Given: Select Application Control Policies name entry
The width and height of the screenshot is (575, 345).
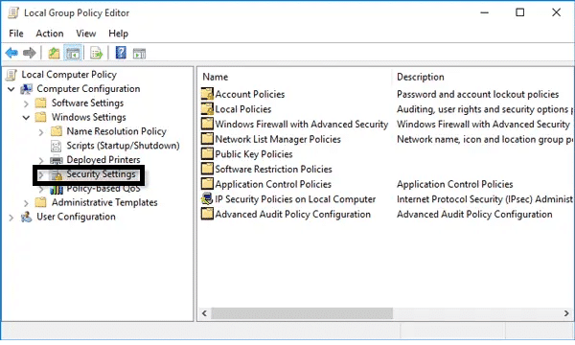Looking at the screenshot, I should (x=273, y=184).
